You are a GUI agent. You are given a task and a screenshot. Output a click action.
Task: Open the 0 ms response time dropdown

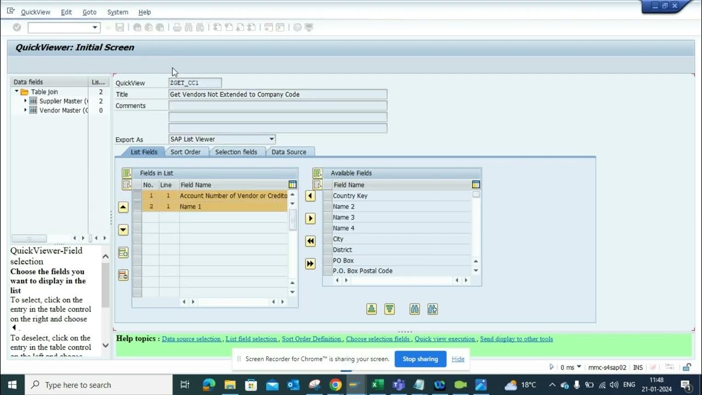579,368
